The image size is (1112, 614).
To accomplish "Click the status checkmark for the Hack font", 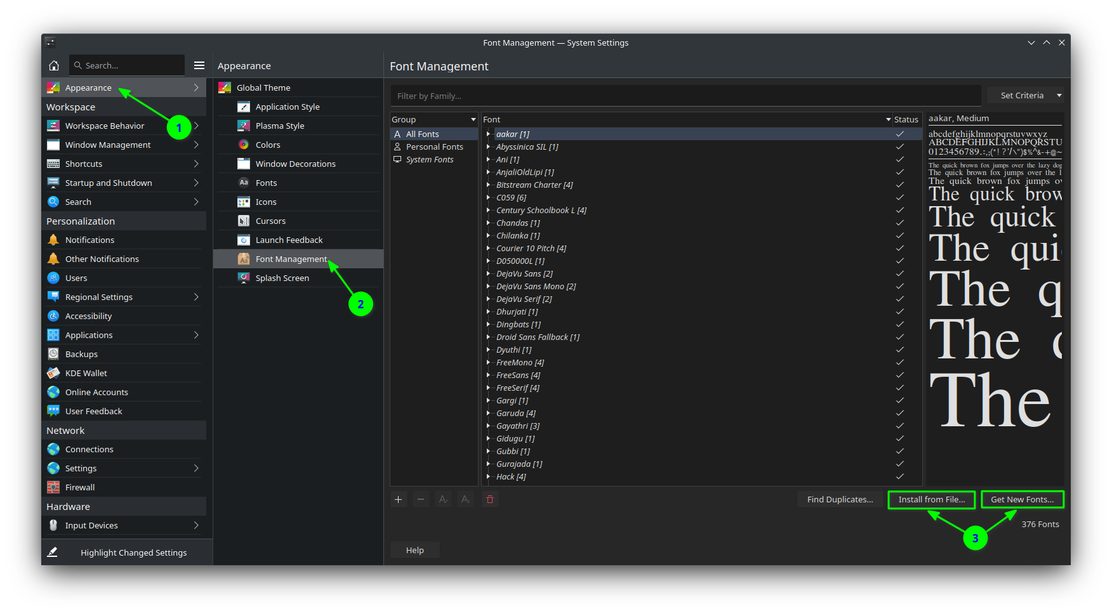I will pos(899,476).
